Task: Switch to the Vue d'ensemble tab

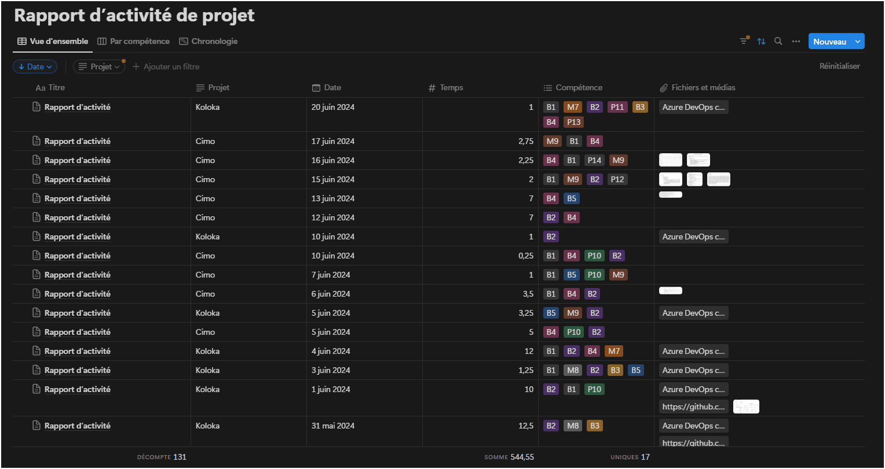Action: pos(53,41)
